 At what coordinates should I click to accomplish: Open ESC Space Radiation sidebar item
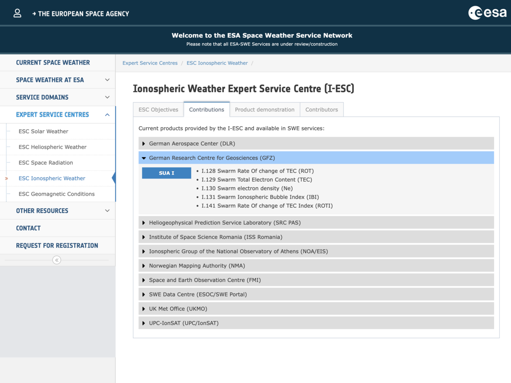coord(45,162)
